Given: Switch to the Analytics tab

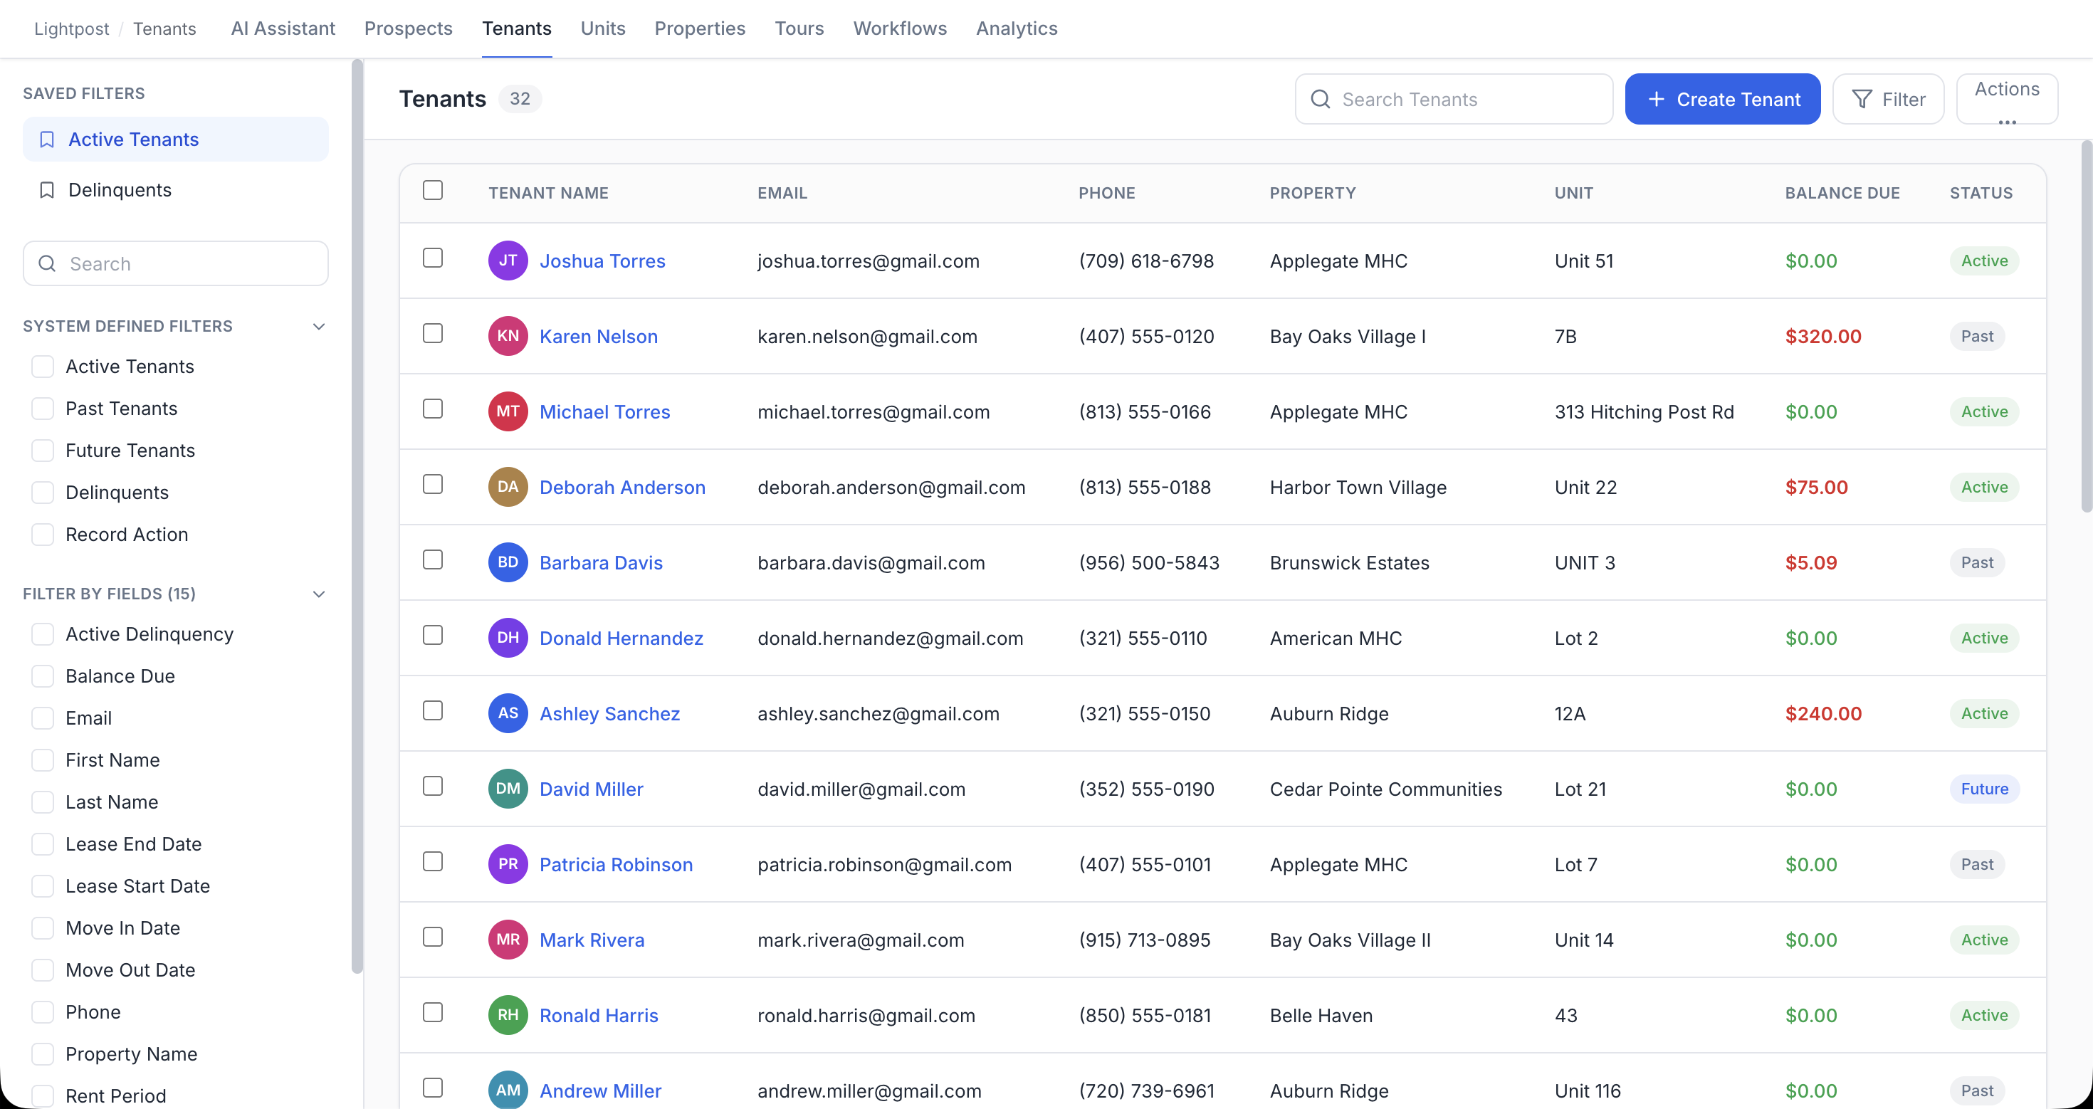Looking at the screenshot, I should (1017, 28).
